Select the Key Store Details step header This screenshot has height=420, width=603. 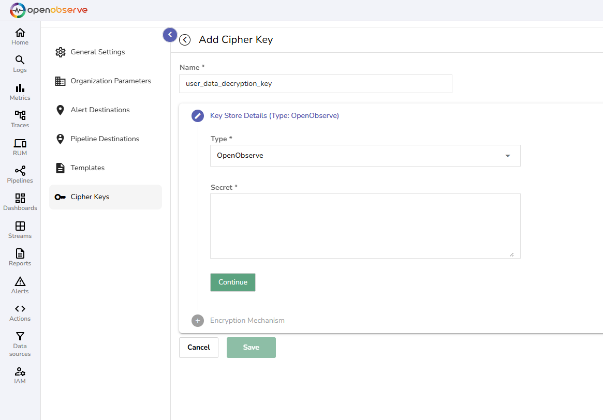click(274, 116)
